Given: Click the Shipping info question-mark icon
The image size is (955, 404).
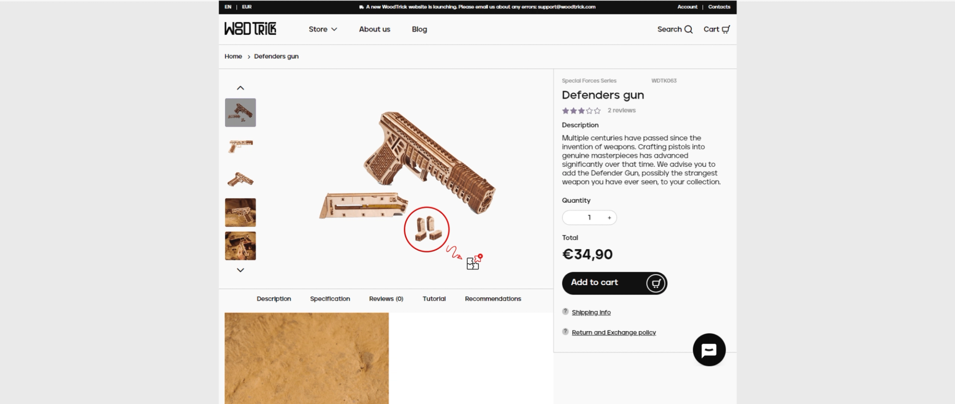Looking at the screenshot, I should [565, 312].
